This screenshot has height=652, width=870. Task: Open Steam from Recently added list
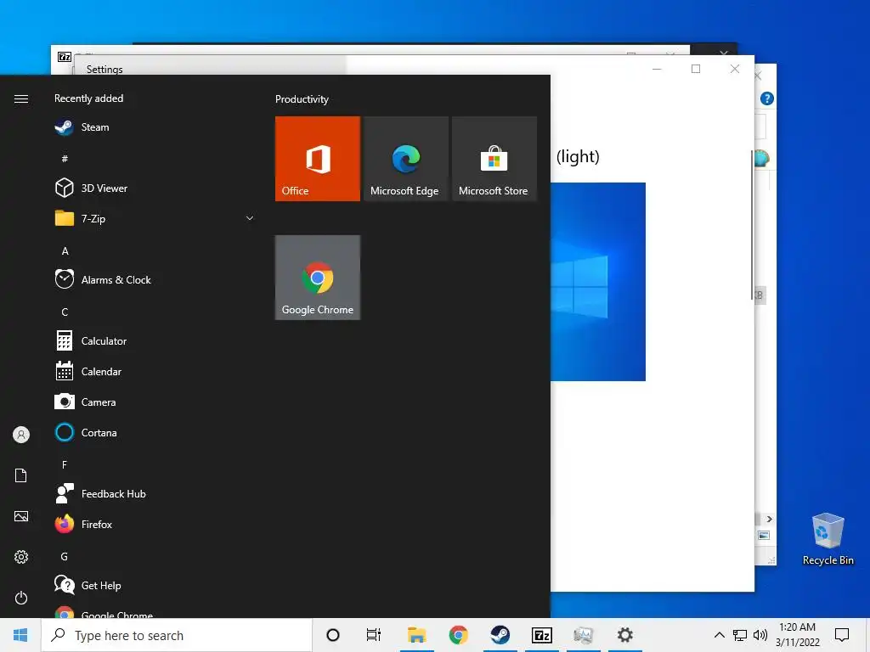coord(155,127)
